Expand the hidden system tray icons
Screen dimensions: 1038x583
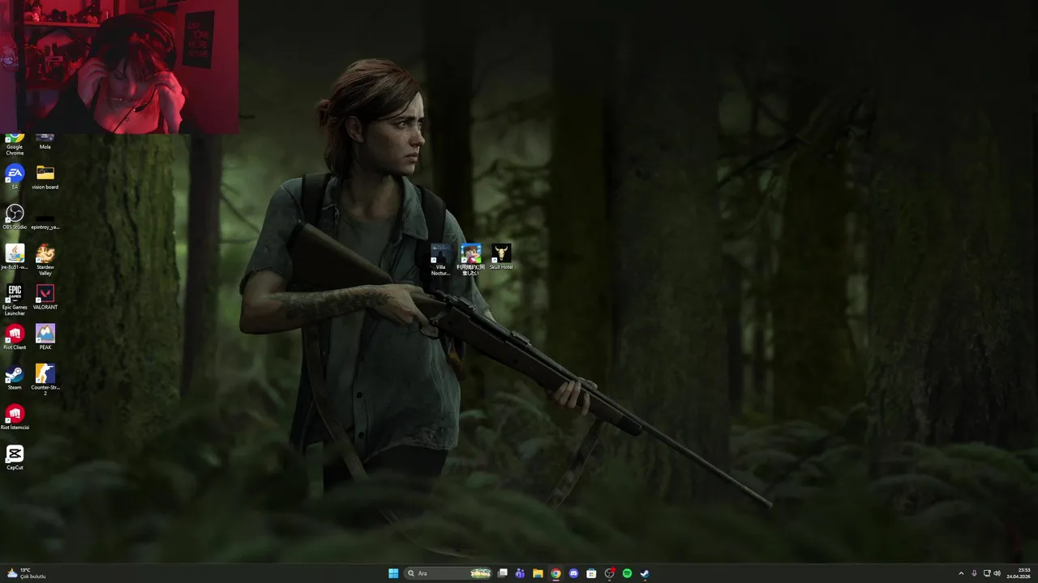961,573
